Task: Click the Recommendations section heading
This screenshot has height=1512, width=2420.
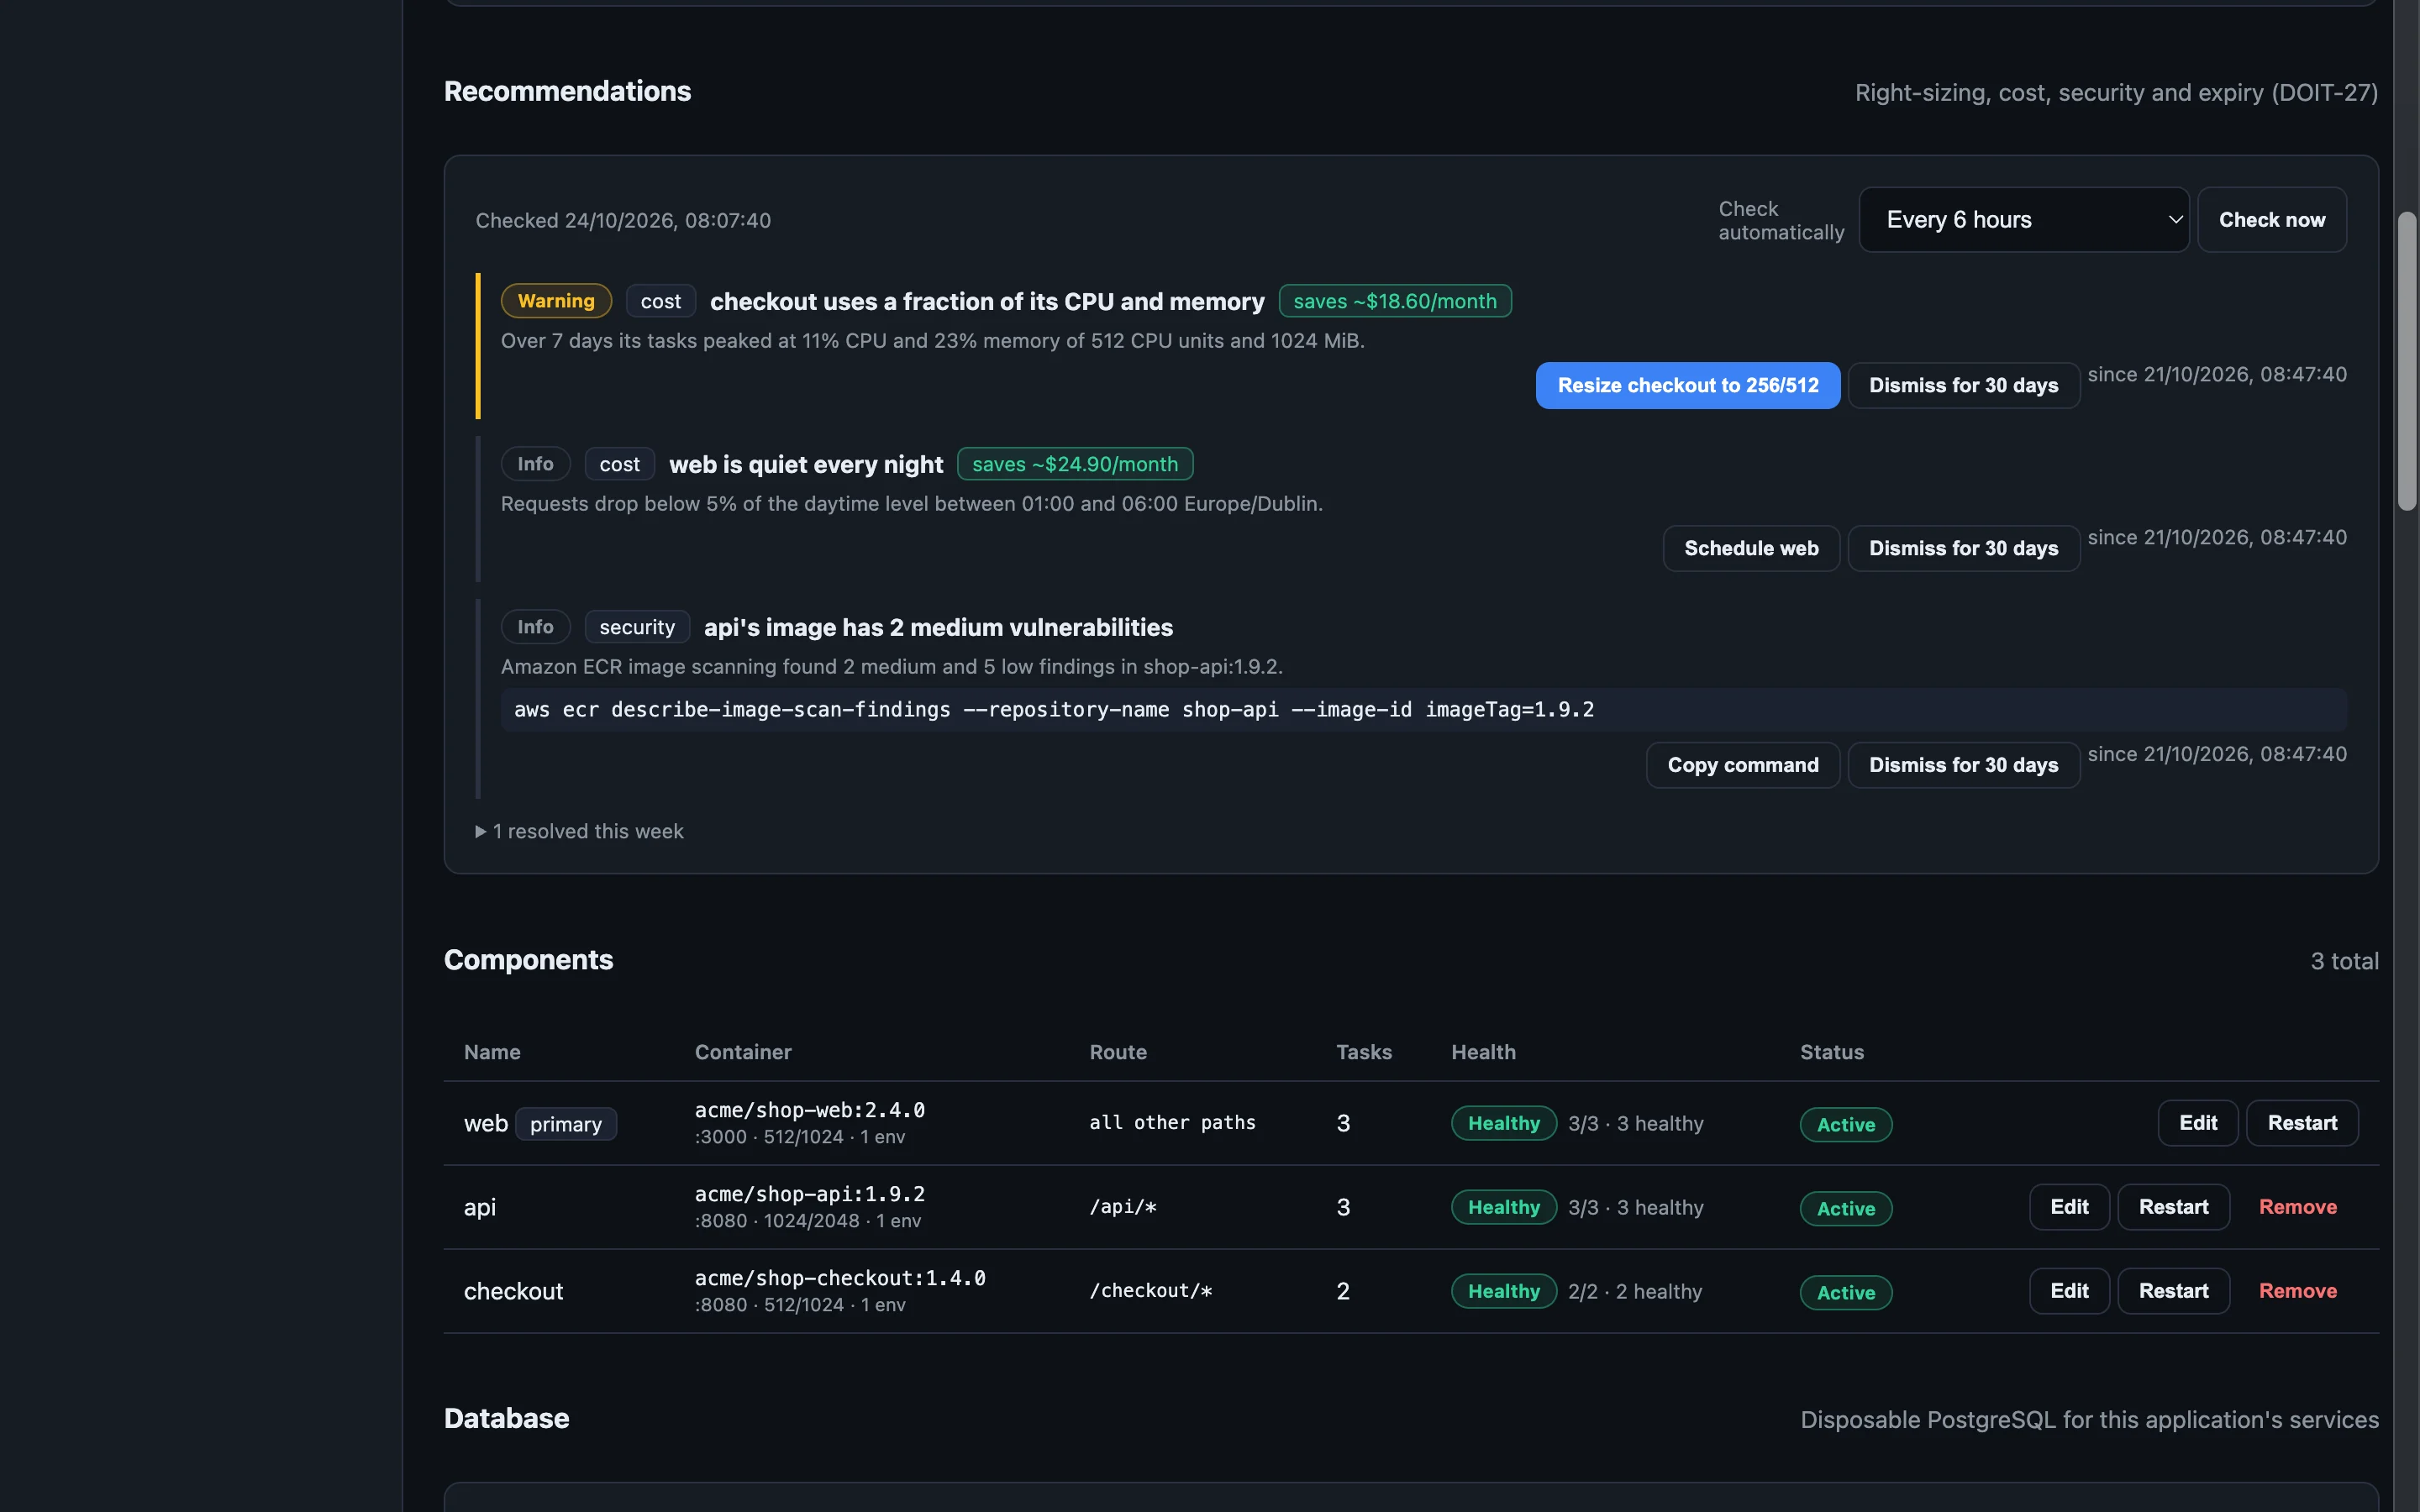Action: pos(567,91)
